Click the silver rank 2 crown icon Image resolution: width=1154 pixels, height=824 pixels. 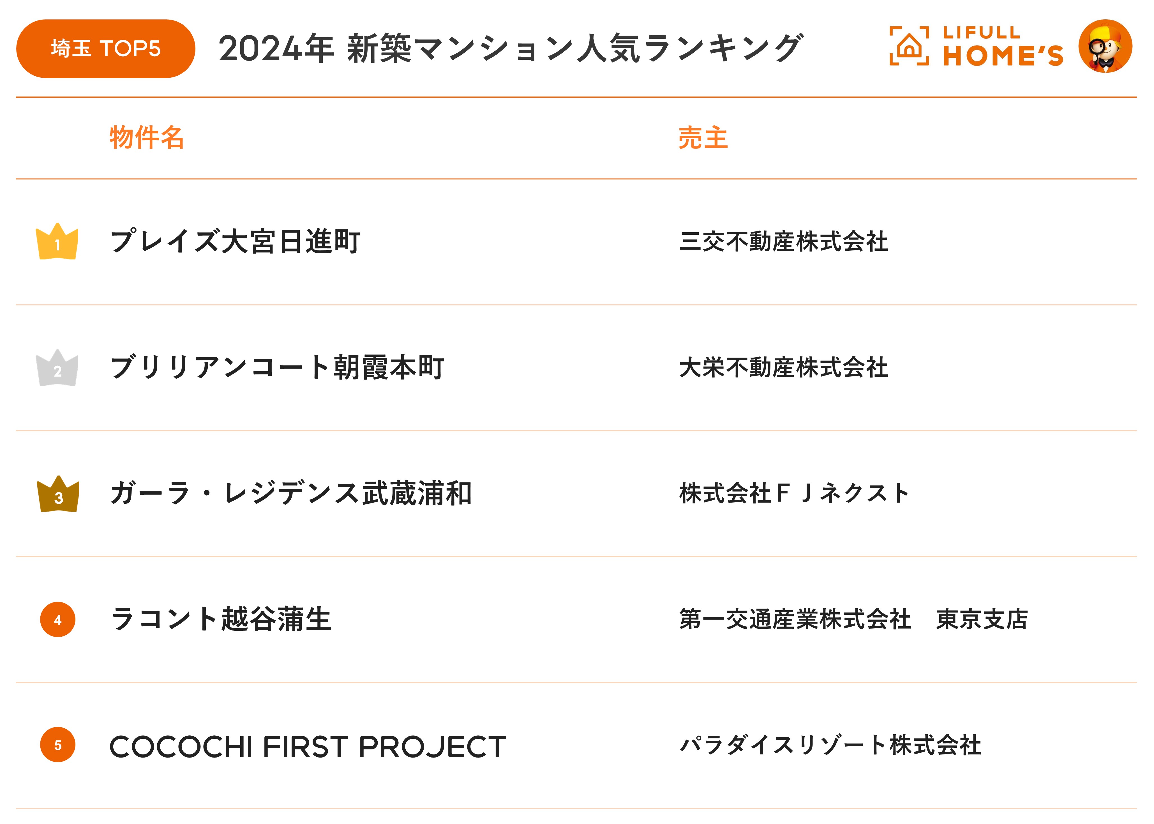click(57, 368)
